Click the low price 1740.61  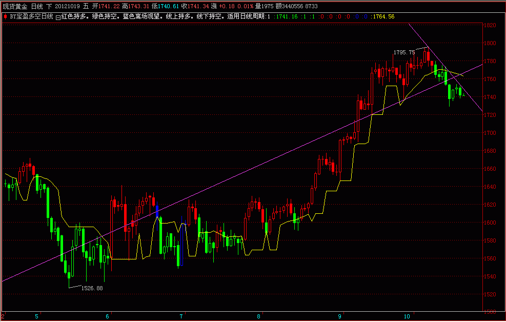tap(168, 6)
